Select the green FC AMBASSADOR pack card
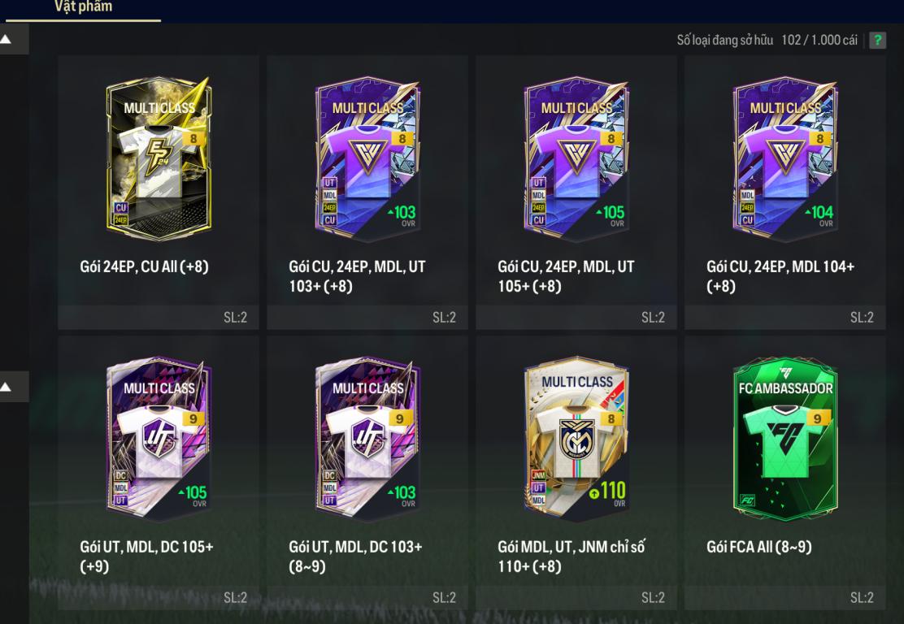The height and width of the screenshot is (624, 904). pyautogui.click(x=785, y=439)
